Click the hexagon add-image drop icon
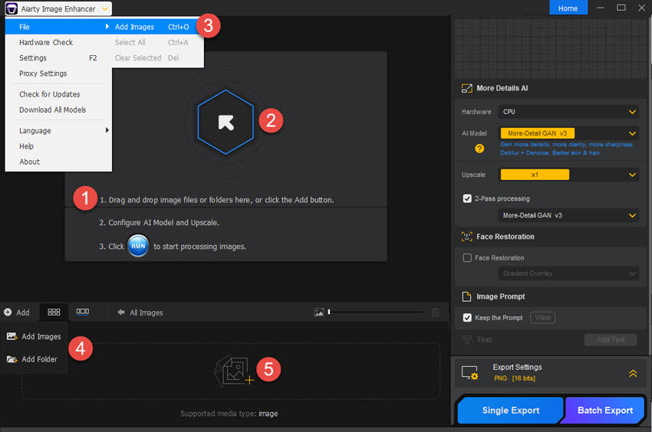The height and width of the screenshot is (432, 652). point(226,122)
